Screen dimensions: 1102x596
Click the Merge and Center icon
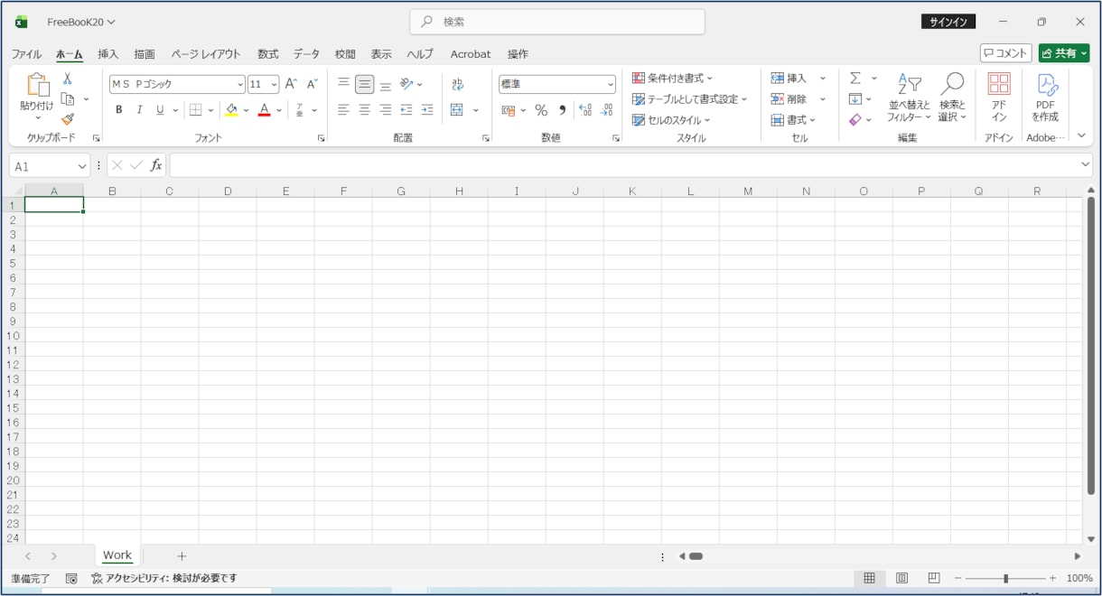tap(457, 110)
